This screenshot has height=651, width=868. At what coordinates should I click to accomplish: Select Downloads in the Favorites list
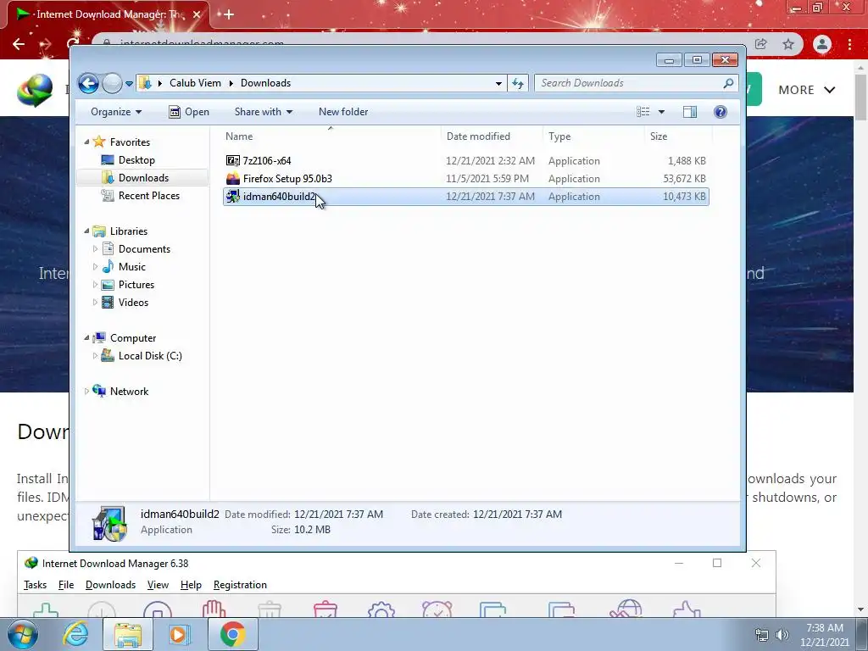(x=143, y=178)
